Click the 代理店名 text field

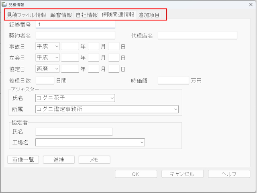(x=197, y=35)
